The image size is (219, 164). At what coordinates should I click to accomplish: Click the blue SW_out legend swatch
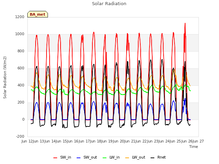pos(79,158)
